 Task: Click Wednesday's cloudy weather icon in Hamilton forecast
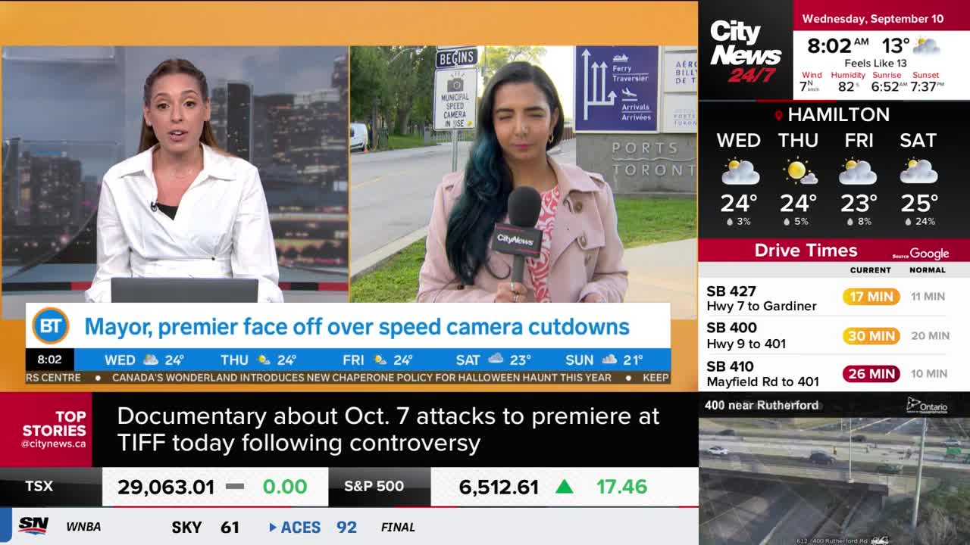tap(740, 172)
